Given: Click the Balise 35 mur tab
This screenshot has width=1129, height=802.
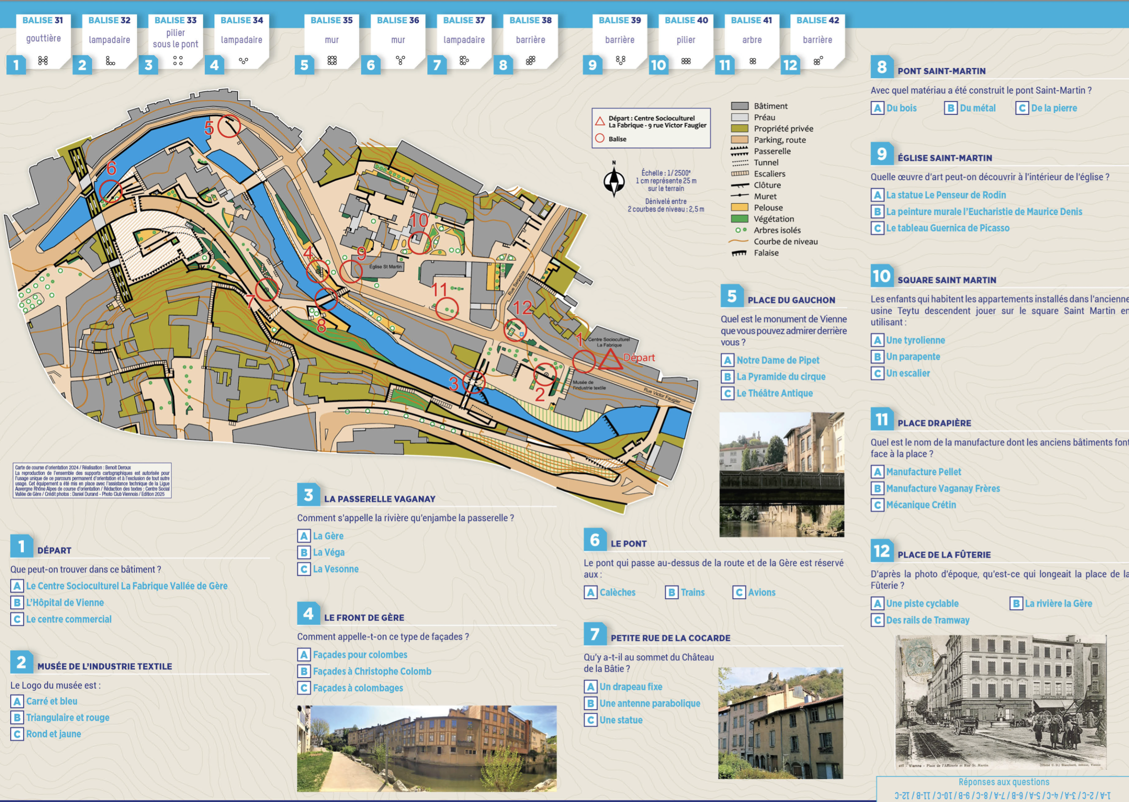Looking at the screenshot, I should click(332, 41).
